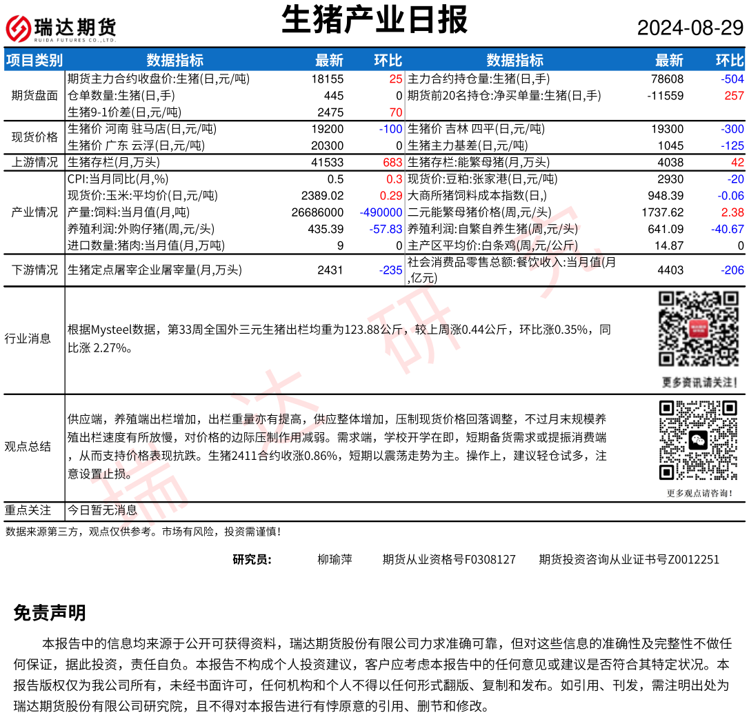
Task: Select the report date 2024-08-29
Action: [x=690, y=28]
